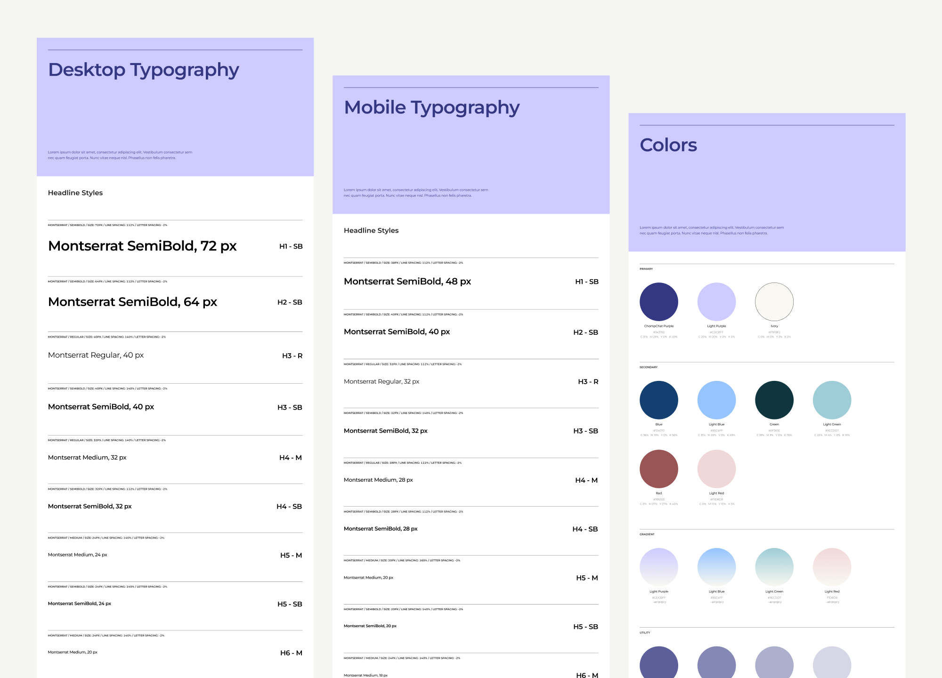Click the secondary Light Blue circle
Viewport: 942px width, 678px height.
tap(716, 400)
